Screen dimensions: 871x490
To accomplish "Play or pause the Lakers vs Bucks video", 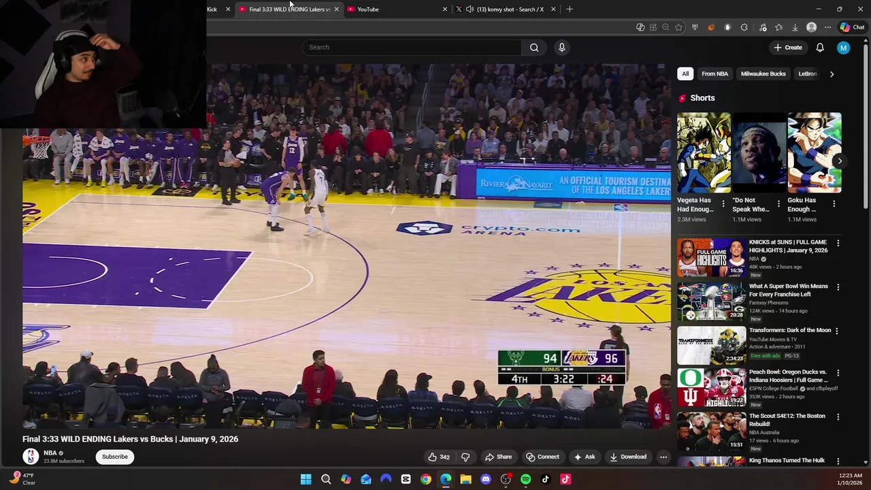I will (346, 246).
